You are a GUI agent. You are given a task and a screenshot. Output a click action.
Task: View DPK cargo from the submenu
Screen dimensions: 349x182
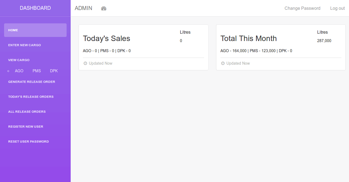point(54,71)
